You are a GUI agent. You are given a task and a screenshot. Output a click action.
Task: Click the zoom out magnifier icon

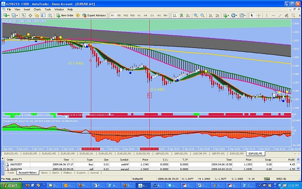(202, 15)
